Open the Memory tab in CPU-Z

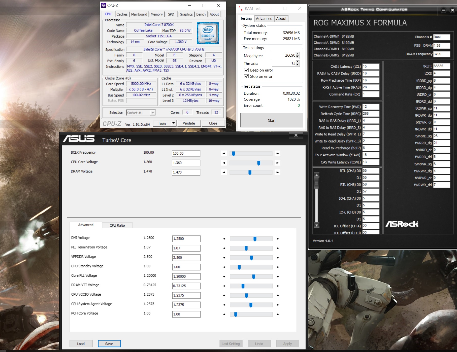[x=157, y=14]
